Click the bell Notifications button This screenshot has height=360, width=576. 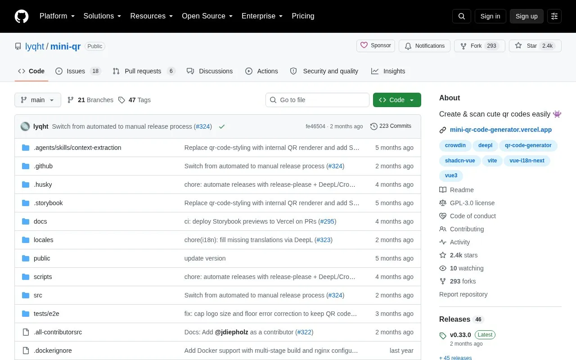coord(424,46)
